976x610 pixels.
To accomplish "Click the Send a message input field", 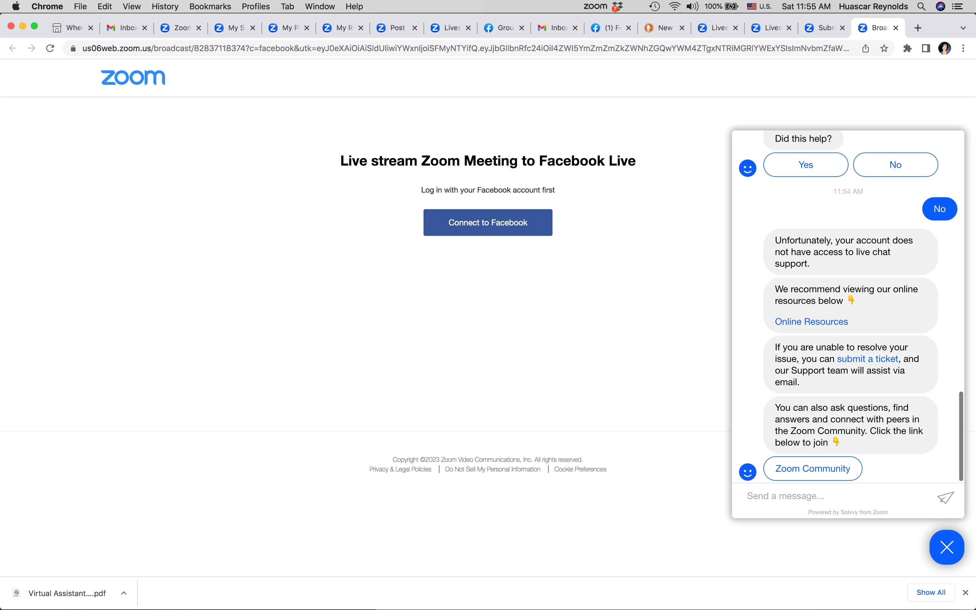I will 835,496.
